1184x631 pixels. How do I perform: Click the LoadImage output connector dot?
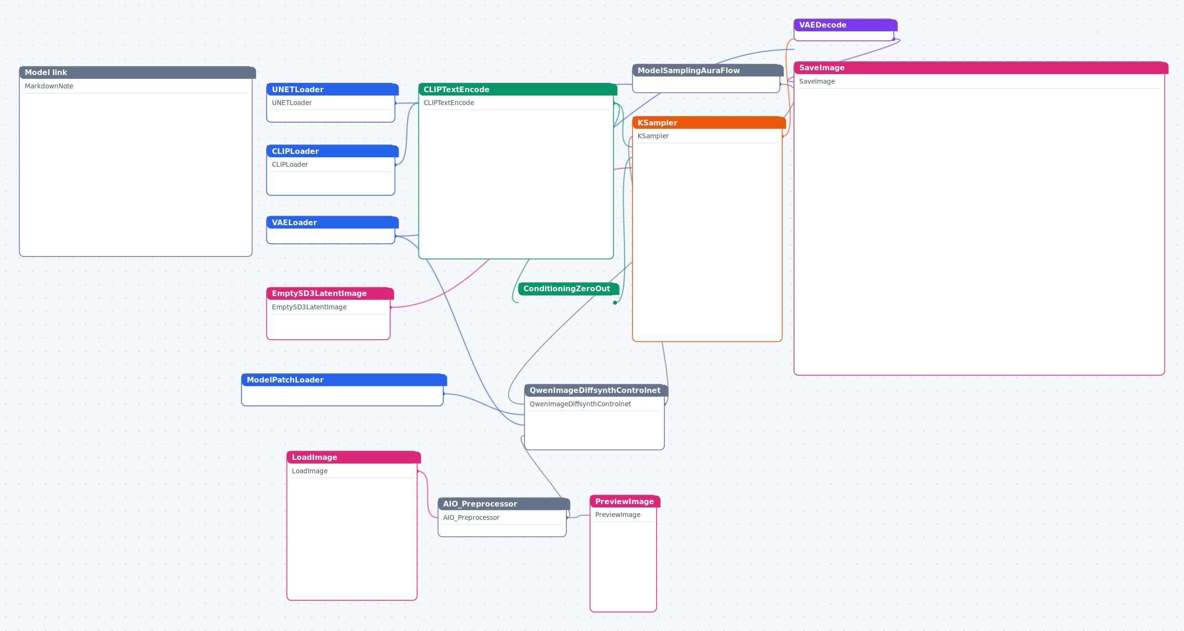pyautogui.click(x=417, y=471)
